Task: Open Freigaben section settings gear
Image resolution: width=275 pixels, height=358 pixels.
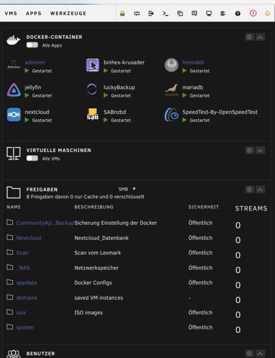Action: (x=249, y=190)
